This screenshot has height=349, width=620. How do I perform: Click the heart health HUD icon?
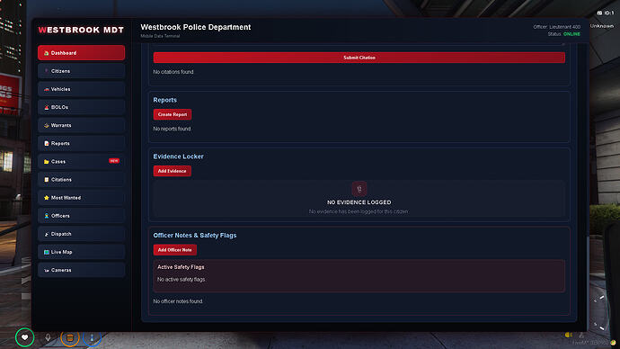click(x=24, y=337)
